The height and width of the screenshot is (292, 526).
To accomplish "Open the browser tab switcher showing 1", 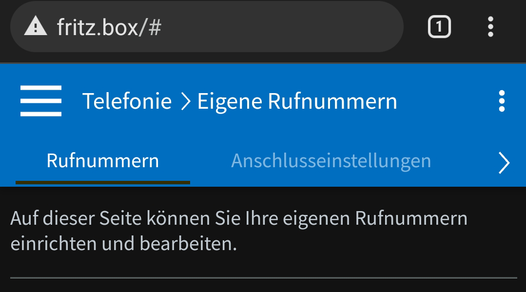I will (439, 27).
